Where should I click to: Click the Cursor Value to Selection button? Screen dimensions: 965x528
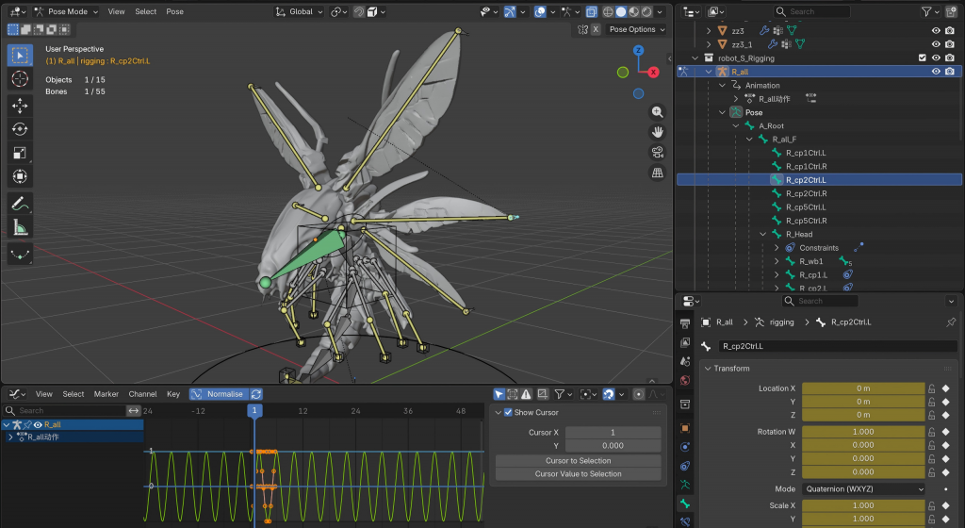(578, 474)
